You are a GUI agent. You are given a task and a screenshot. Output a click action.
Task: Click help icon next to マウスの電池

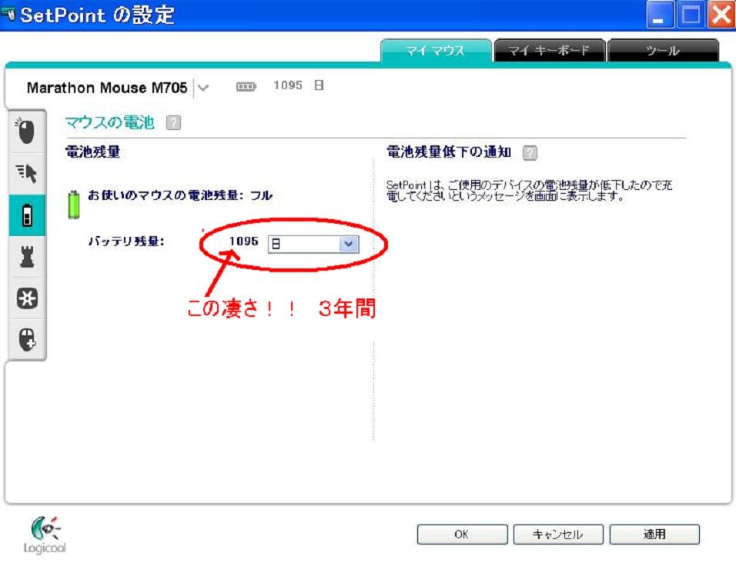(173, 123)
